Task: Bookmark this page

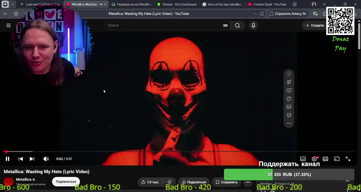Action: pos(262,14)
